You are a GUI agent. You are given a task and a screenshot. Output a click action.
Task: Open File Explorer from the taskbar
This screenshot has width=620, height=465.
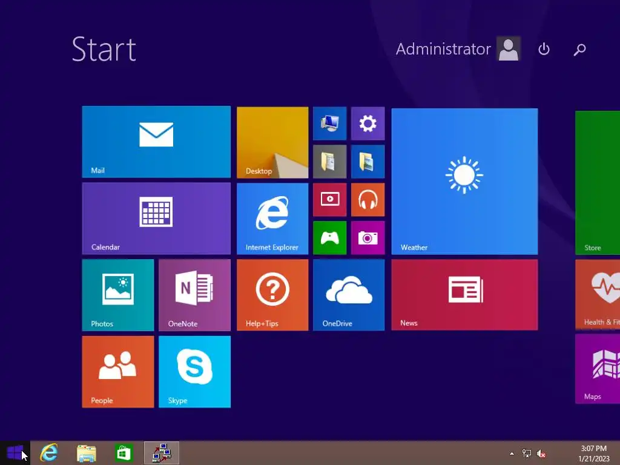pos(86,453)
